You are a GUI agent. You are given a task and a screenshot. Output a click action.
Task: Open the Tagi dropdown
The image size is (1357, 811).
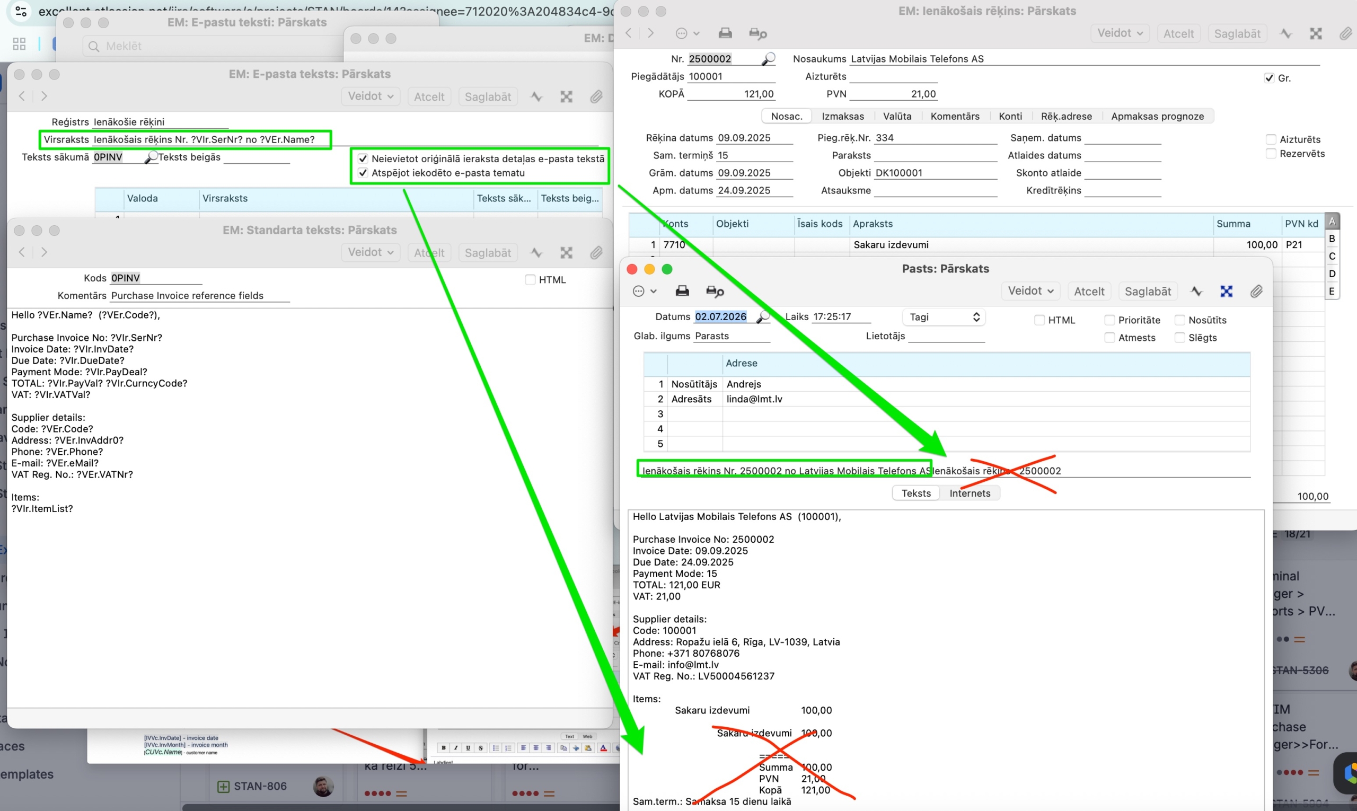pyautogui.click(x=944, y=317)
